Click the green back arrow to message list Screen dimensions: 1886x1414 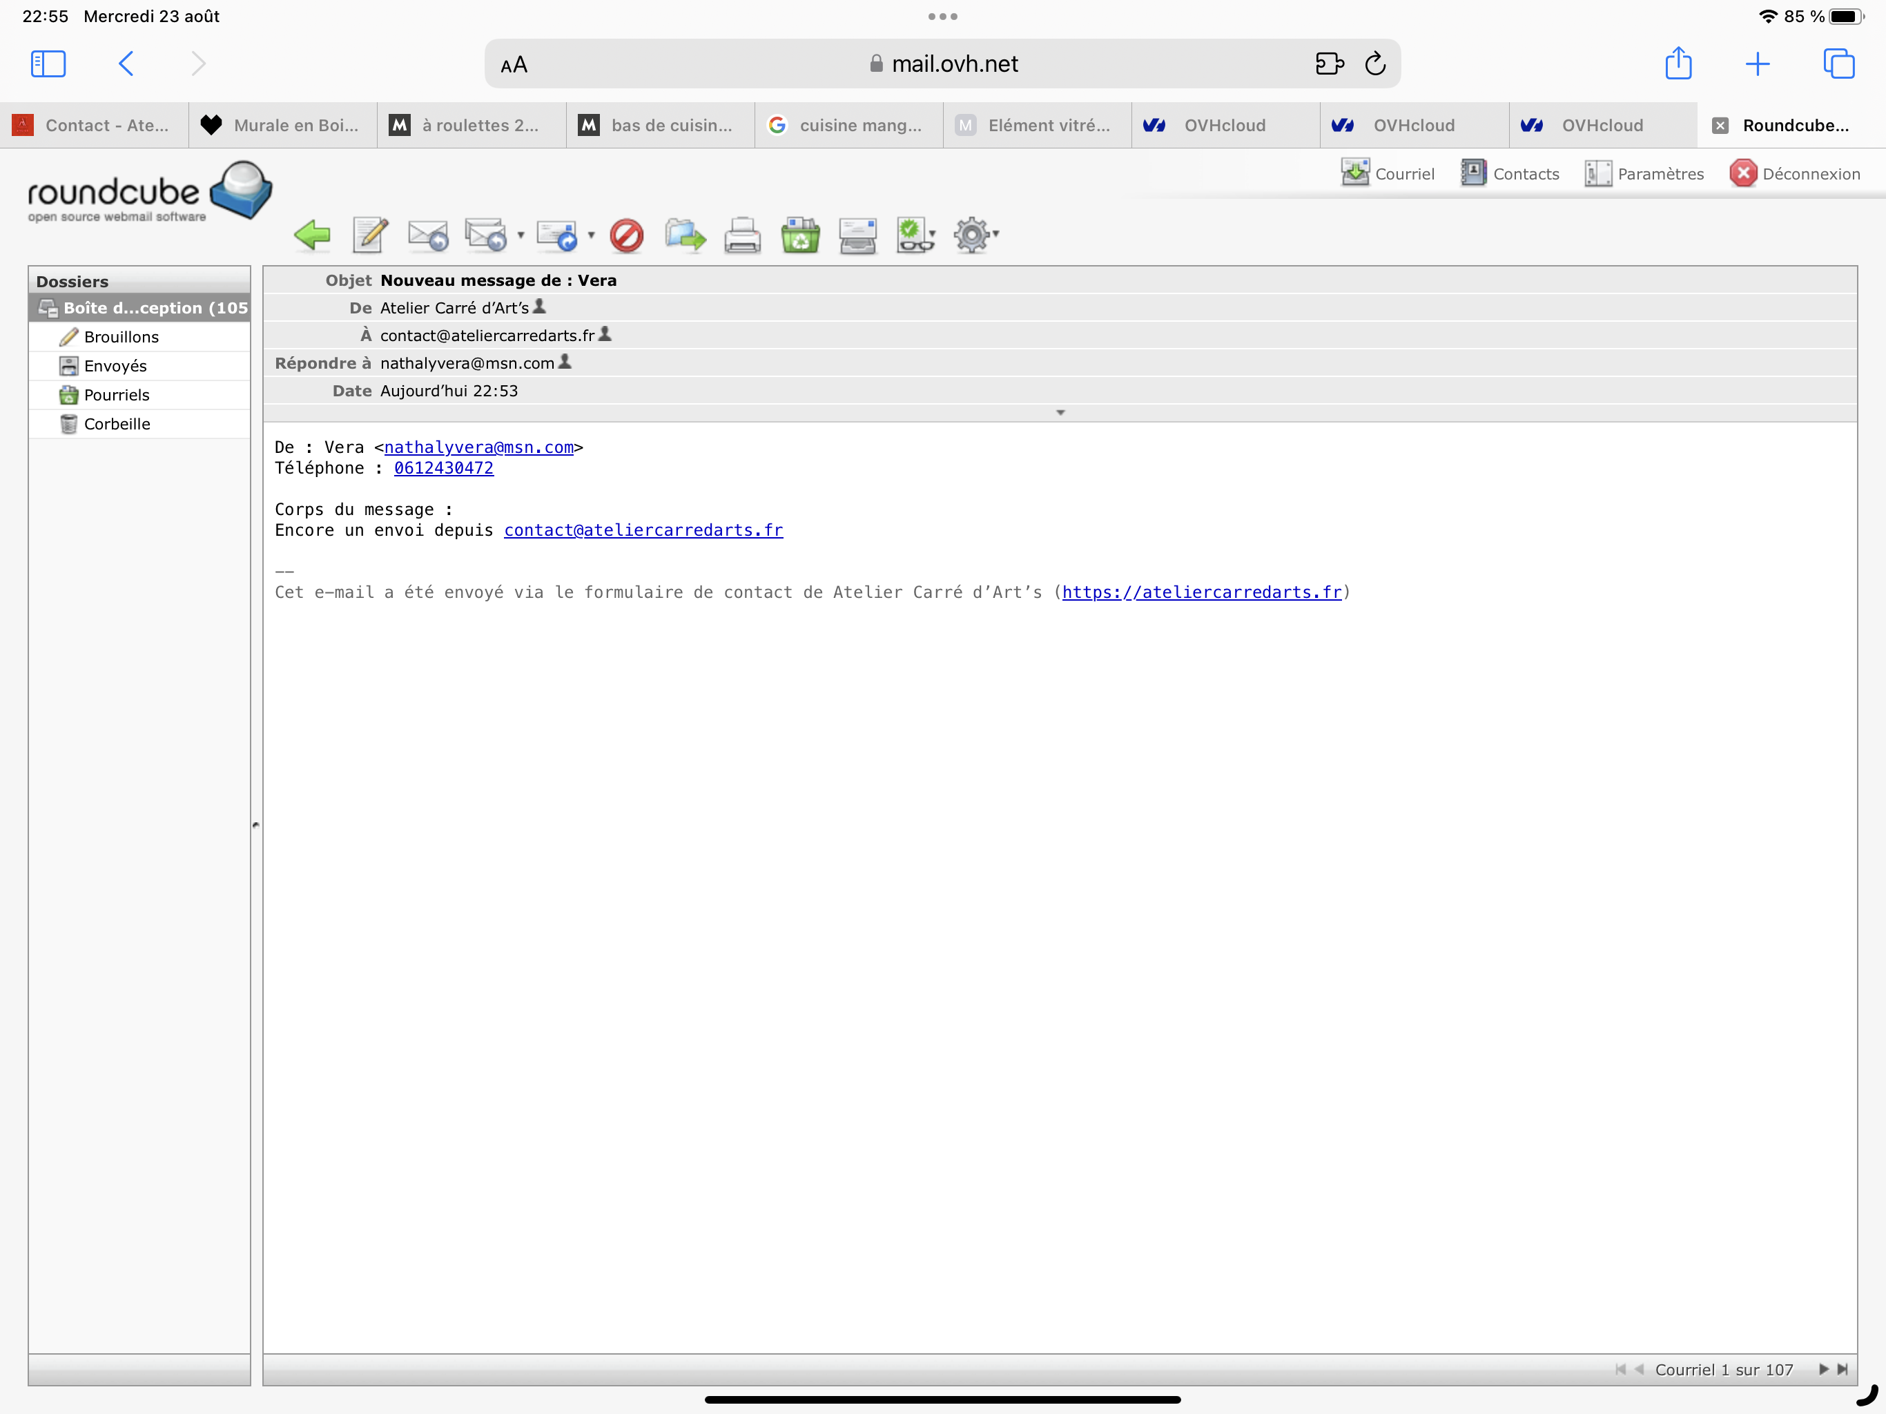click(x=312, y=235)
